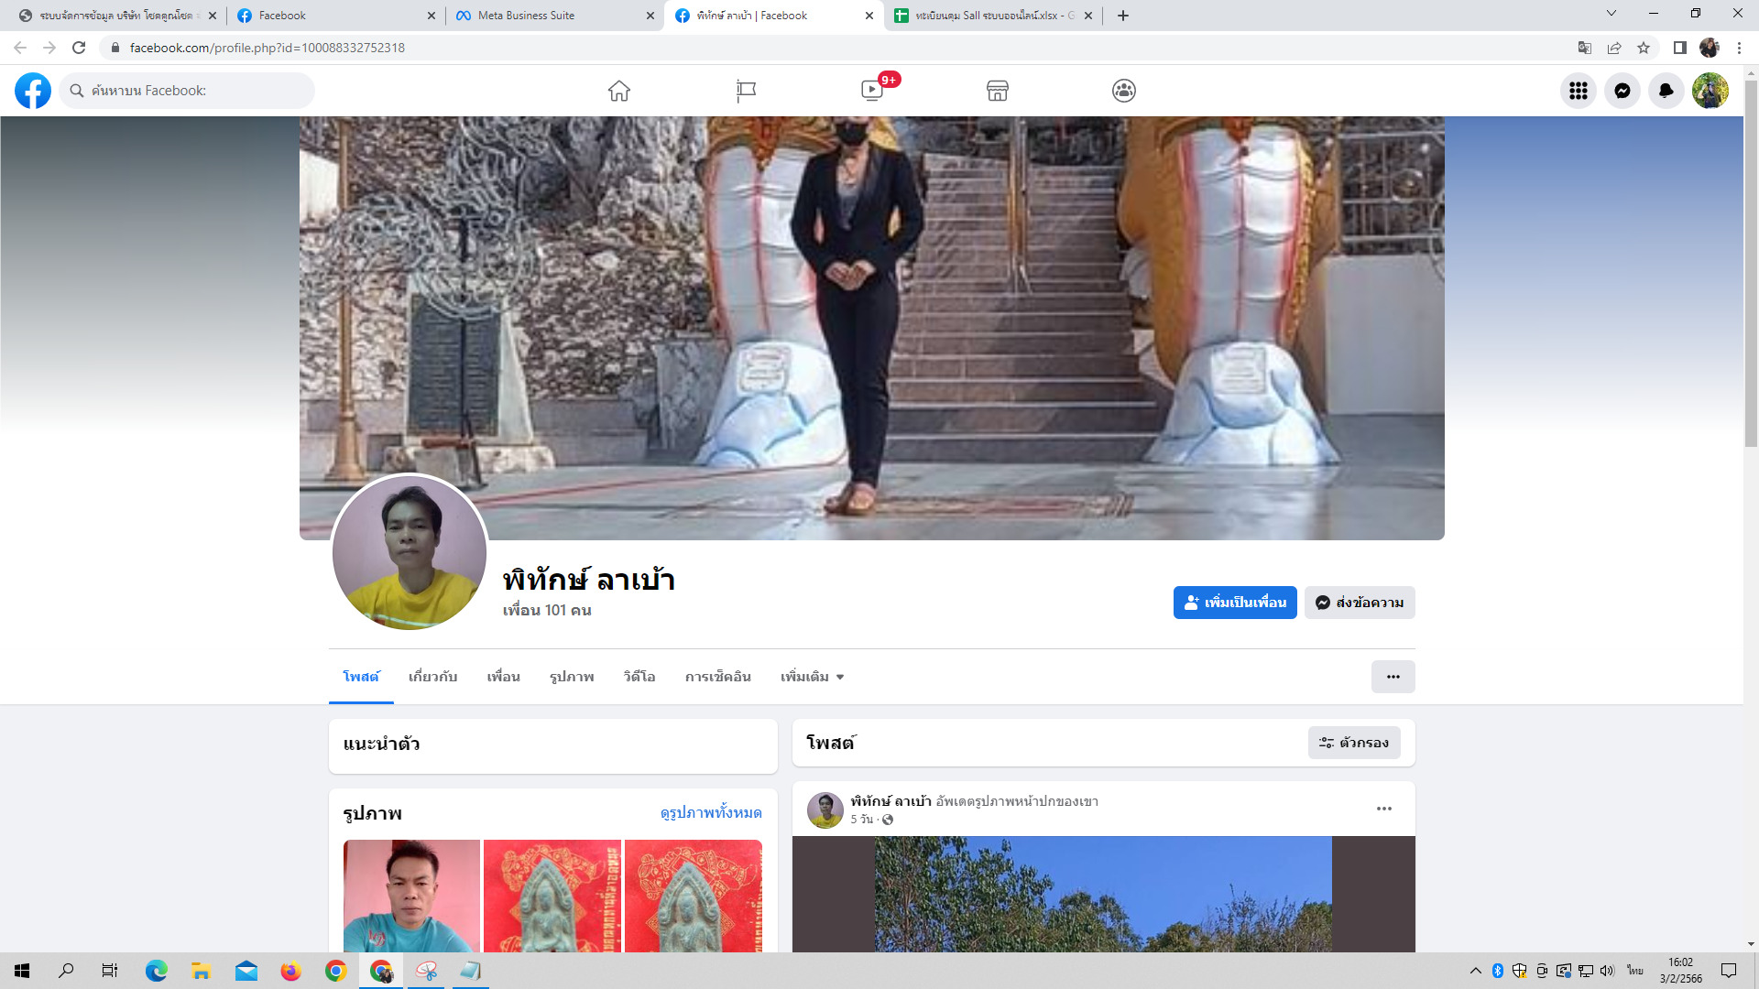Open Firefox from Windows taskbar
Screen dimensions: 1759x989
(x=291, y=971)
